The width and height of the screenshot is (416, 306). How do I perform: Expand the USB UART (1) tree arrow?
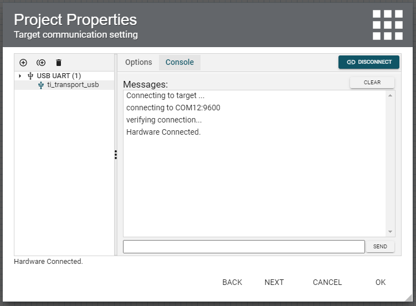tap(20, 76)
